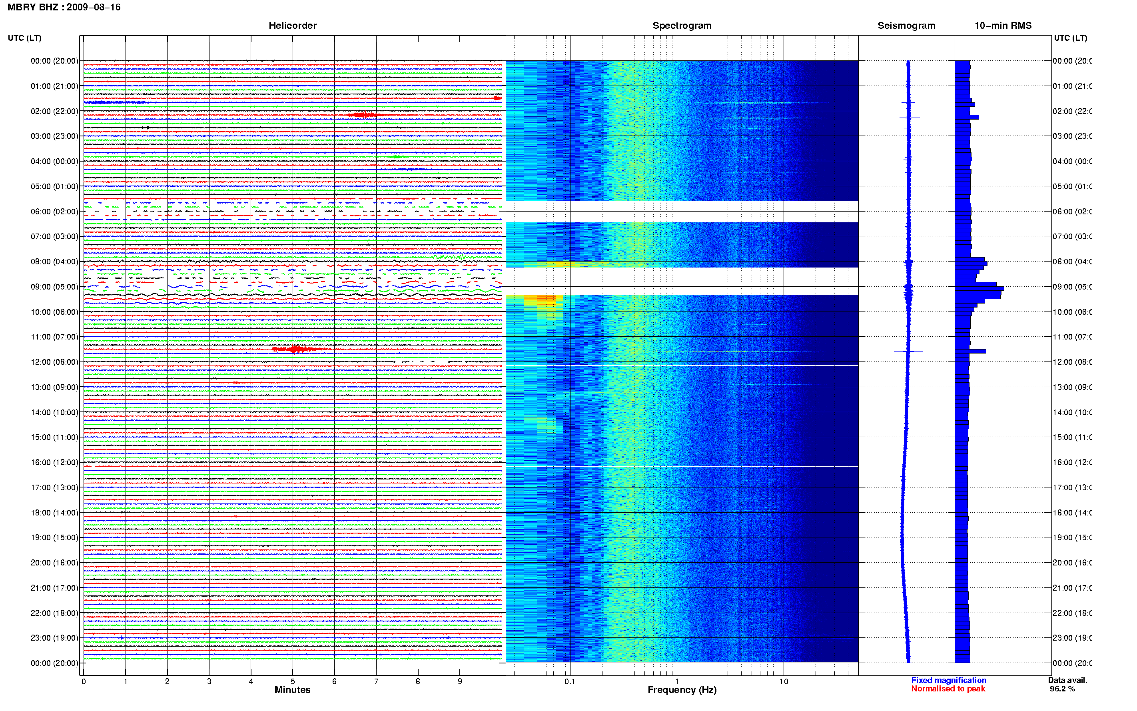Click the right-side UTC (LT) axis label
The width and height of the screenshot is (1137, 711).
point(1070,38)
